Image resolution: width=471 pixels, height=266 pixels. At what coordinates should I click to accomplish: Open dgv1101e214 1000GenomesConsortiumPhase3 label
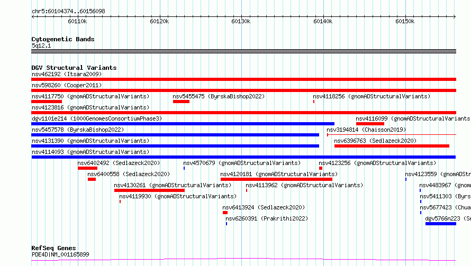click(97, 118)
